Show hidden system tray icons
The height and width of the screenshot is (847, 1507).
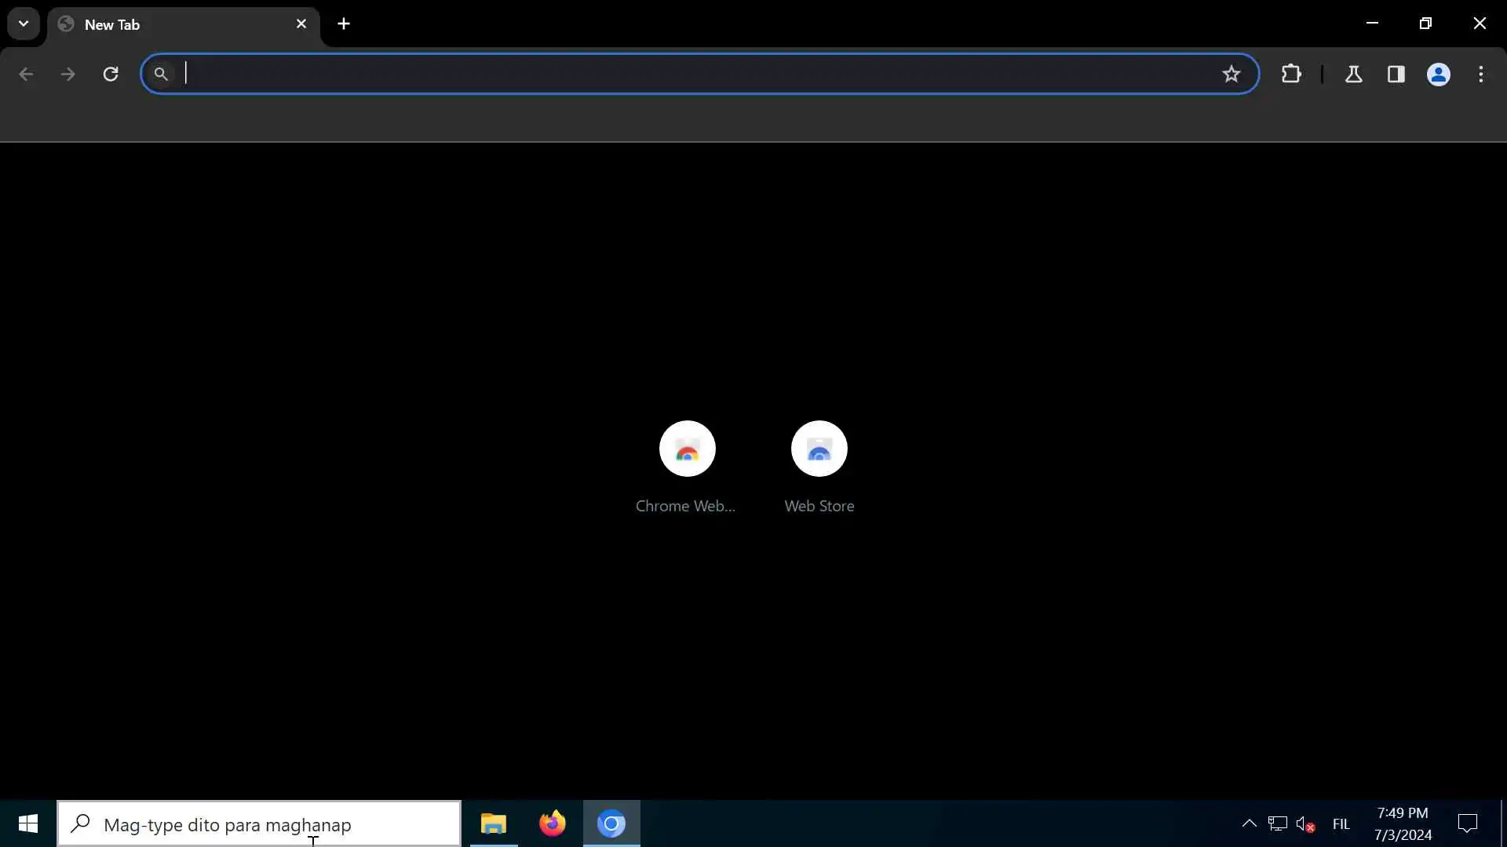tap(1249, 823)
